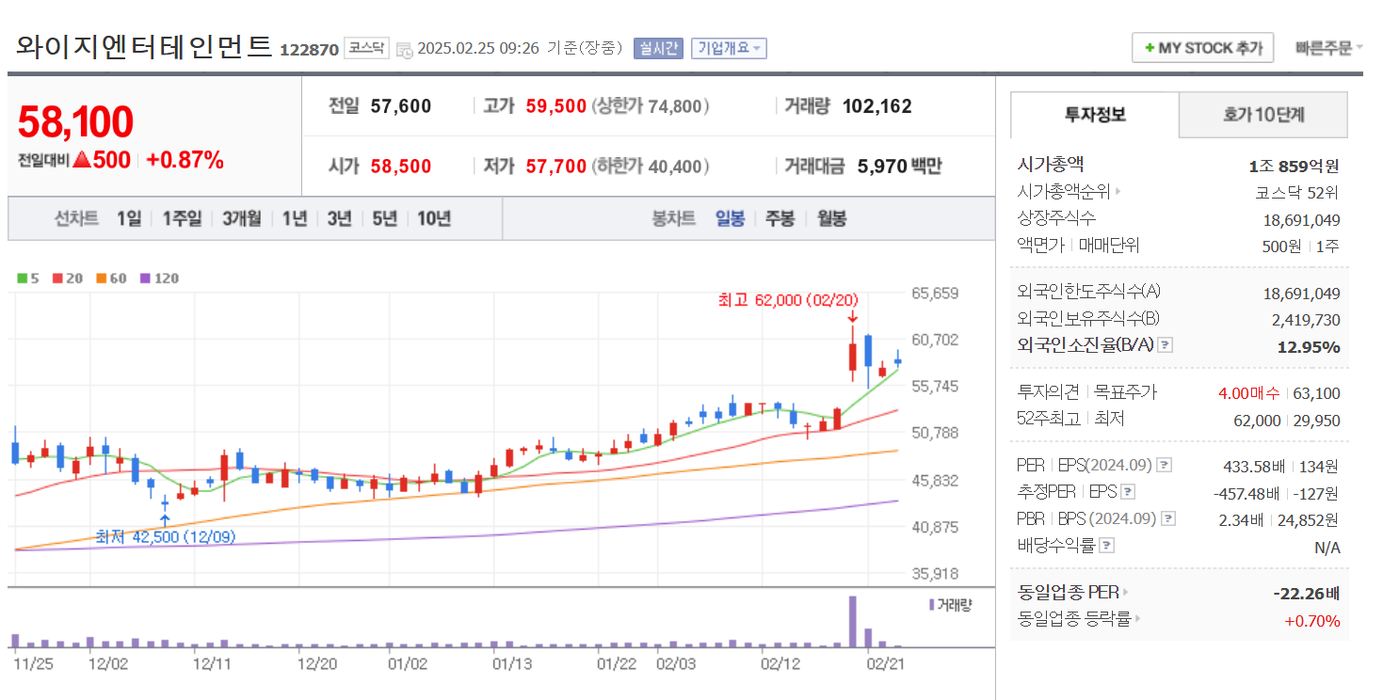This screenshot has width=1383, height=700.
Task: Click the 거래량 value 102,162
Action: pos(877,106)
